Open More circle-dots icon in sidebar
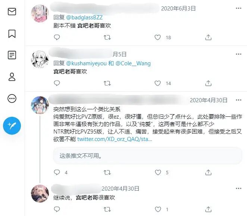247x216 pixels. (12, 98)
